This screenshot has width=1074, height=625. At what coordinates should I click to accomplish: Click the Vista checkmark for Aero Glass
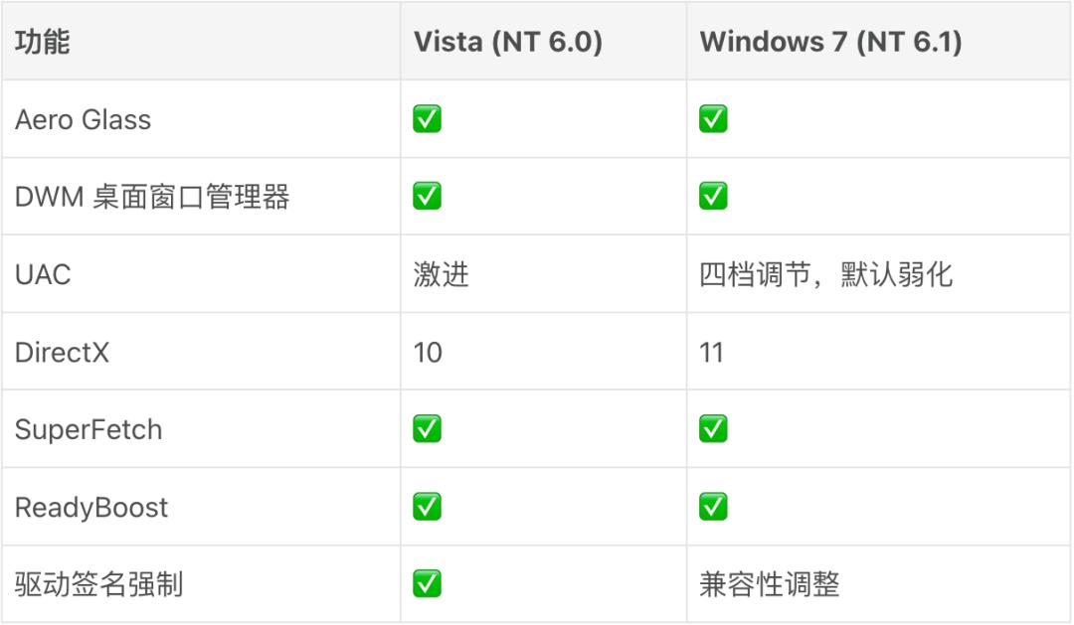427,118
